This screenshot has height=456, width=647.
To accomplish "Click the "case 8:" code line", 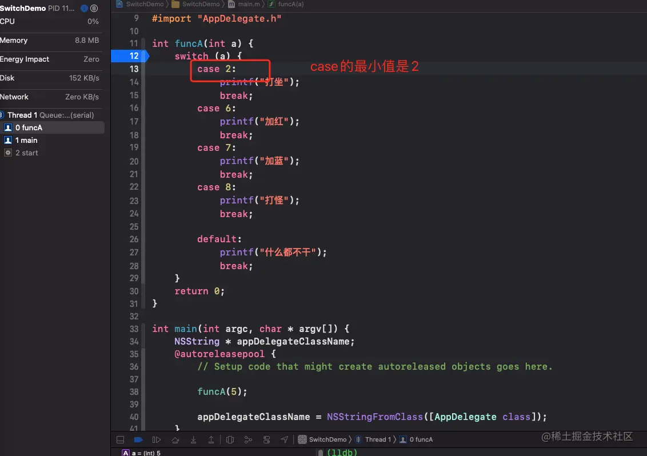I will click(x=216, y=187).
